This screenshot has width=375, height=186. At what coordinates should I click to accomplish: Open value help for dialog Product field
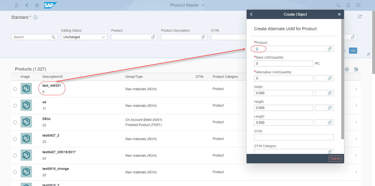pyautogui.click(x=329, y=49)
